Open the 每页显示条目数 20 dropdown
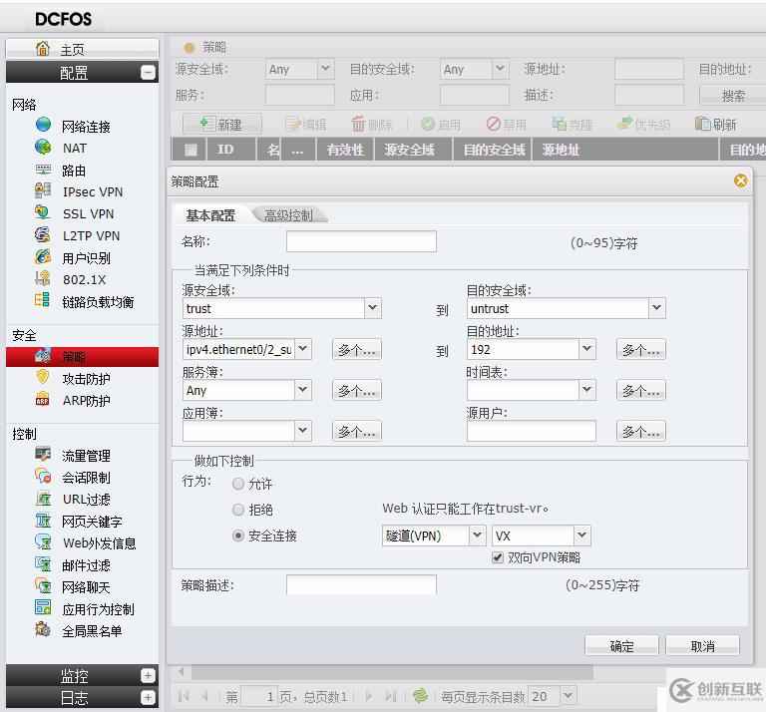766x712 pixels. [568, 695]
